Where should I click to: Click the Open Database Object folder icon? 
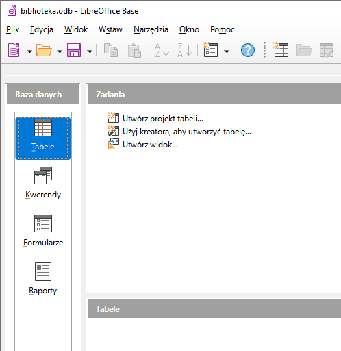click(x=304, y=50)
